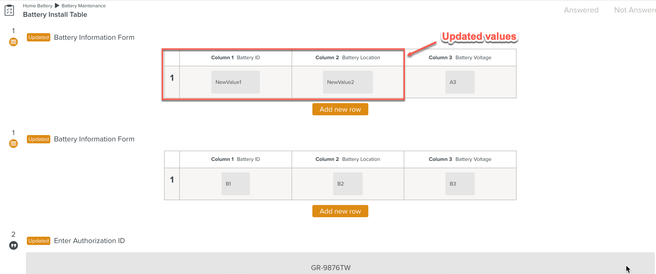Click the first orange table icon

tap(13, 42)
